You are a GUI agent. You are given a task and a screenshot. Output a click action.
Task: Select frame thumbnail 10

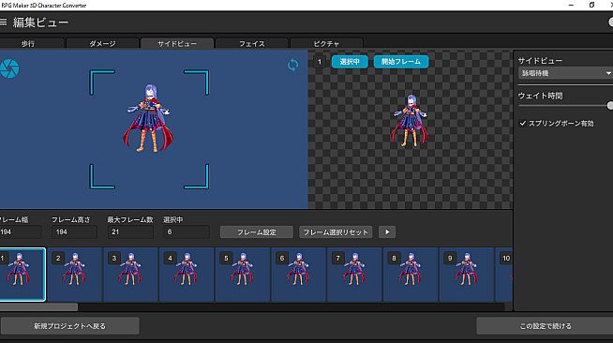(x=503, y=275)
